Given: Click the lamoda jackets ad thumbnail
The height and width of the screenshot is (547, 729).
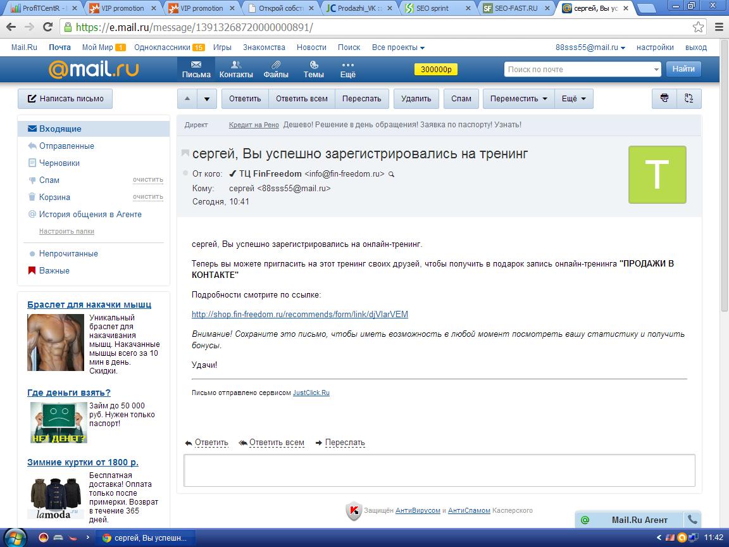Looking at the screenshot, I should [x=56, y=498].
